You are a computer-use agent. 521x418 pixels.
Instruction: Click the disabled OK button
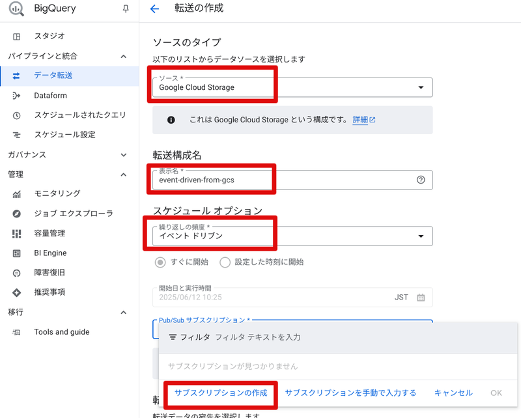[x=496, y=393]
